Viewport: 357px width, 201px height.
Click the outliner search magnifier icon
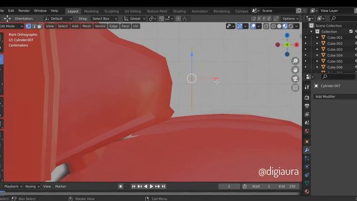[x=334, y=18]
